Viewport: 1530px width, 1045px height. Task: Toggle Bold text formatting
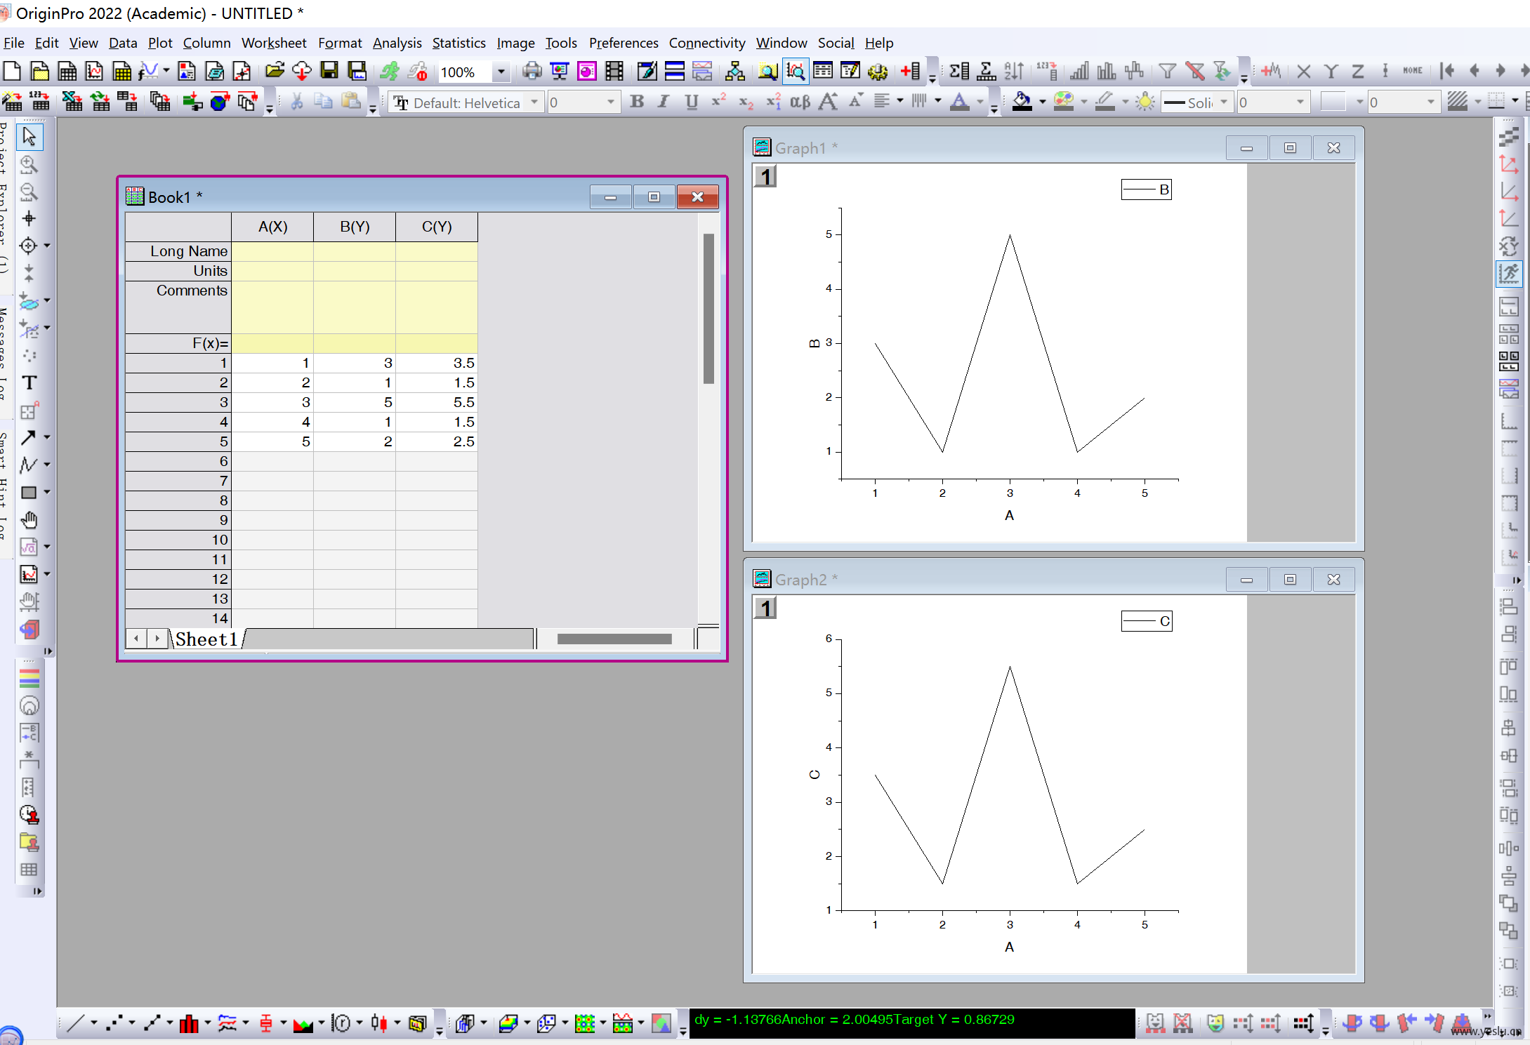pyautogui.click(x=637, y=102)
